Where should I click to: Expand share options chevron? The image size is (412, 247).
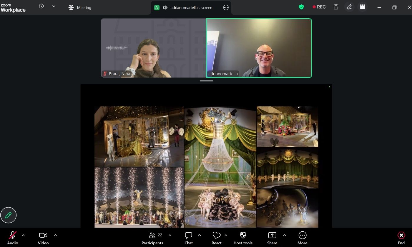(284, 235)
